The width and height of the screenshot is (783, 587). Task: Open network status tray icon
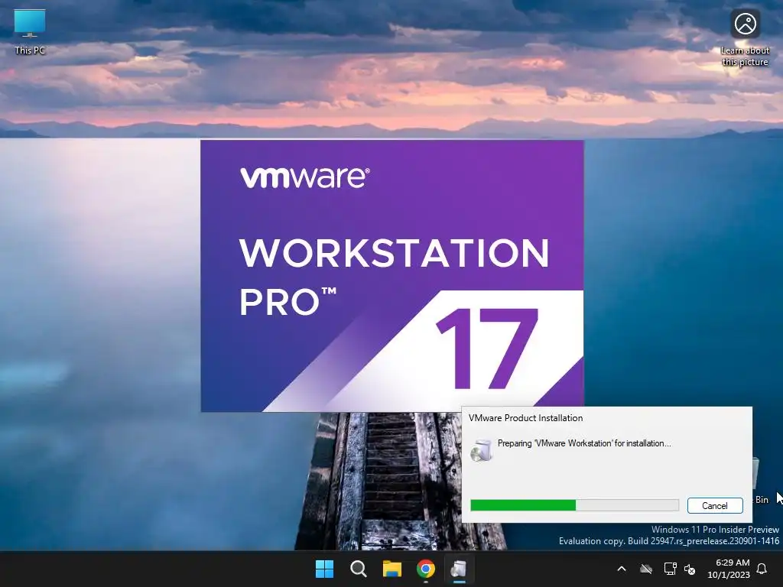click(670, 569)
